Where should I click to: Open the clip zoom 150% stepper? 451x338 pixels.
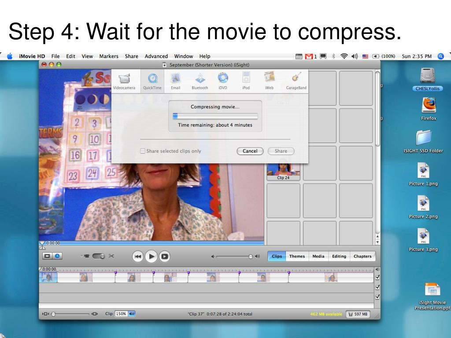(x=131, y=314)
